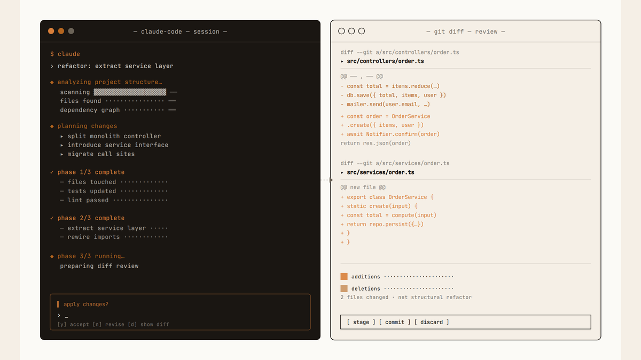Click the [ discard ] button
641x360 pixels.
432,322
